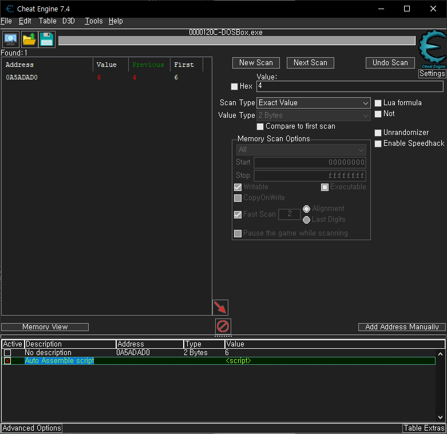Toggle the Writable checkbox
447x434 pixels.
click(x=238, y=187)
